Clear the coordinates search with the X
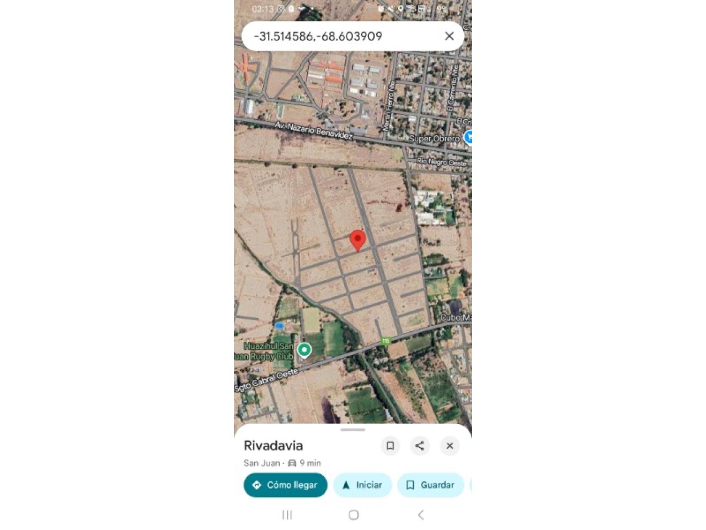The width and height of the screenshot is (706, 530). coord(449,36)
